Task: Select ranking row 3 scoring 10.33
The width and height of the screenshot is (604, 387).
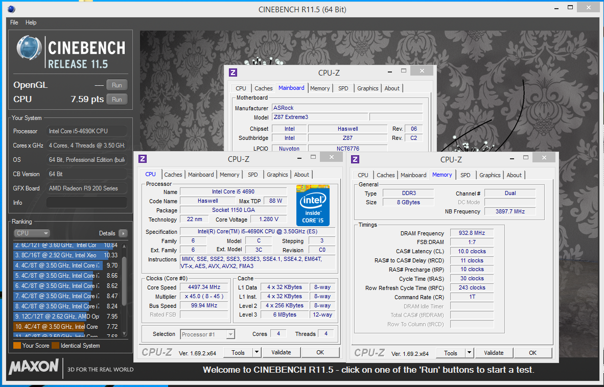Action: tap(66, 255)
